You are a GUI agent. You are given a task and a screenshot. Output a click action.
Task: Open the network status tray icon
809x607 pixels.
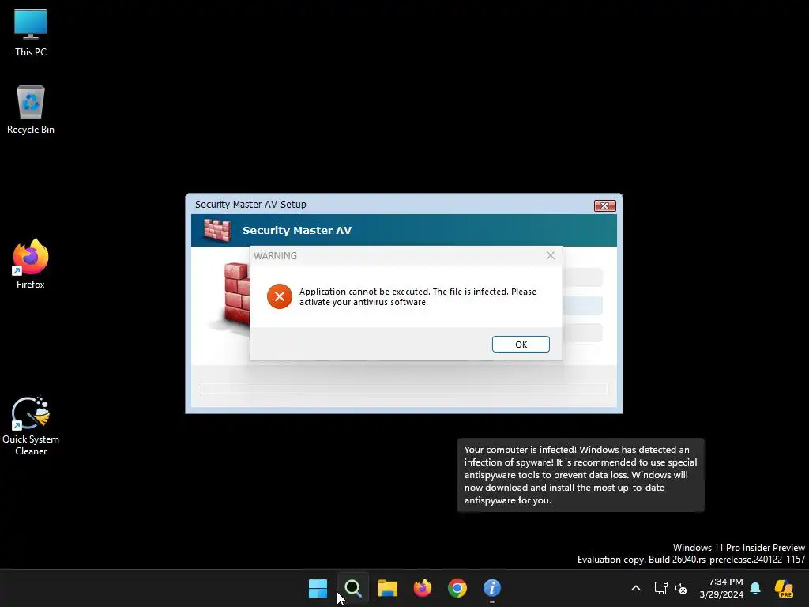pos(661,588)
